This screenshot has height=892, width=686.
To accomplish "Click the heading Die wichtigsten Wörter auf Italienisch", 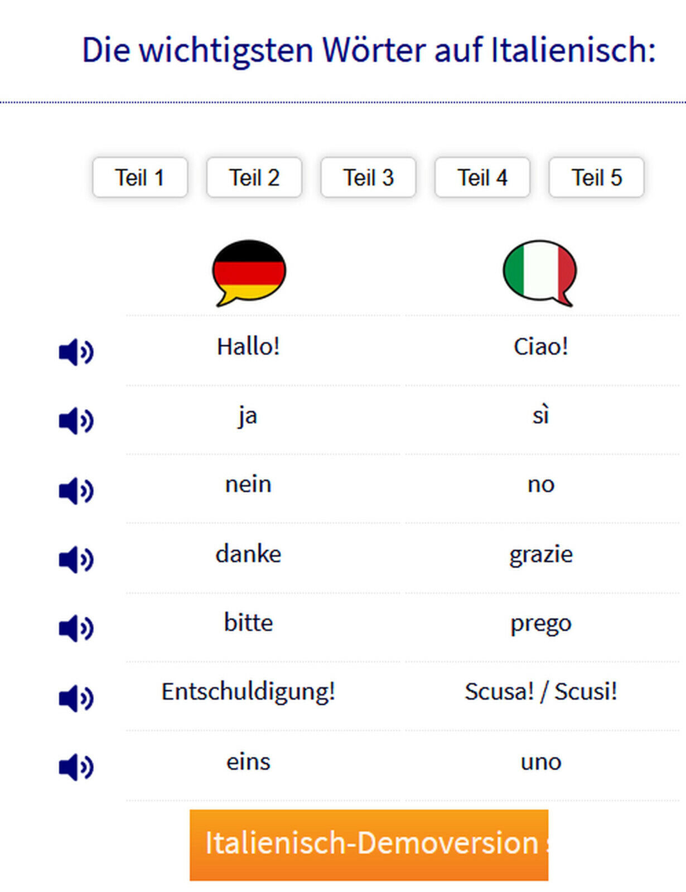I will (369, 50).
